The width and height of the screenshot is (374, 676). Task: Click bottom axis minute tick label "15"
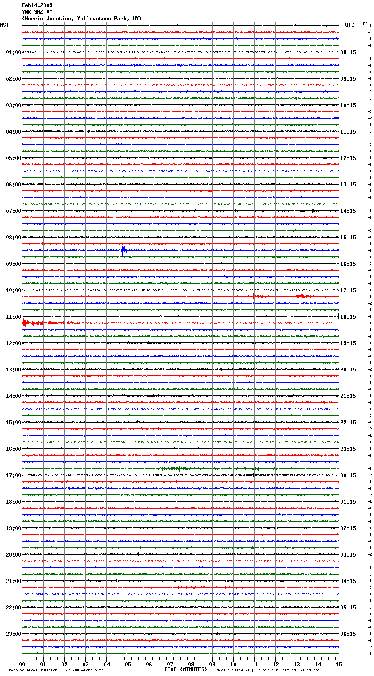pos(339,664)
